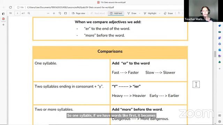Open the green tree sidebar icon
The width and height of the screenshot is (223, 125).
coord(220,62)
